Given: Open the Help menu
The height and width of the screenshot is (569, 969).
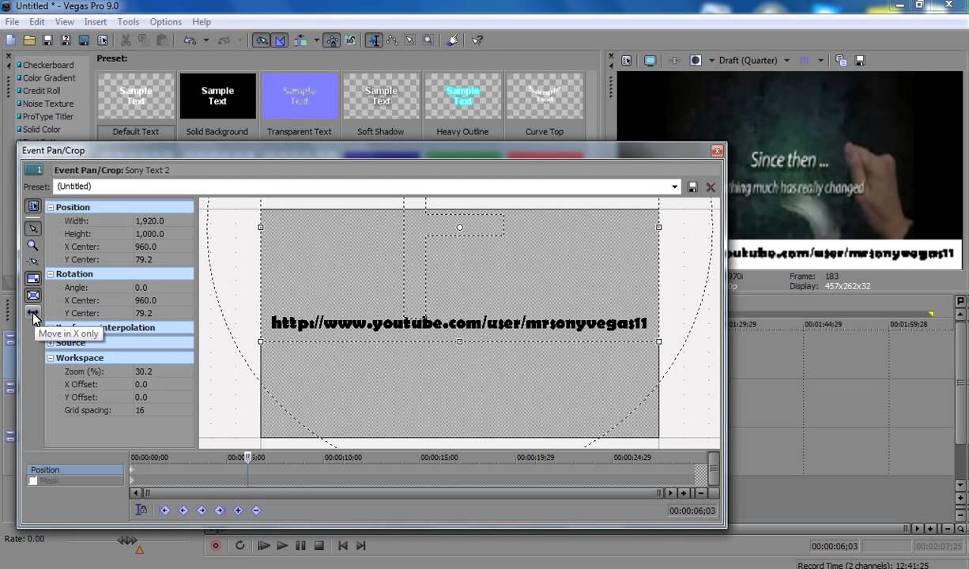Looking at the screenshot, I should click(202, 22).
